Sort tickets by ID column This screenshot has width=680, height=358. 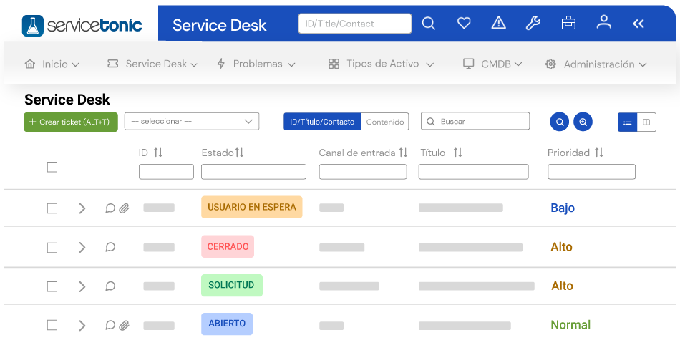click(158, 153)
